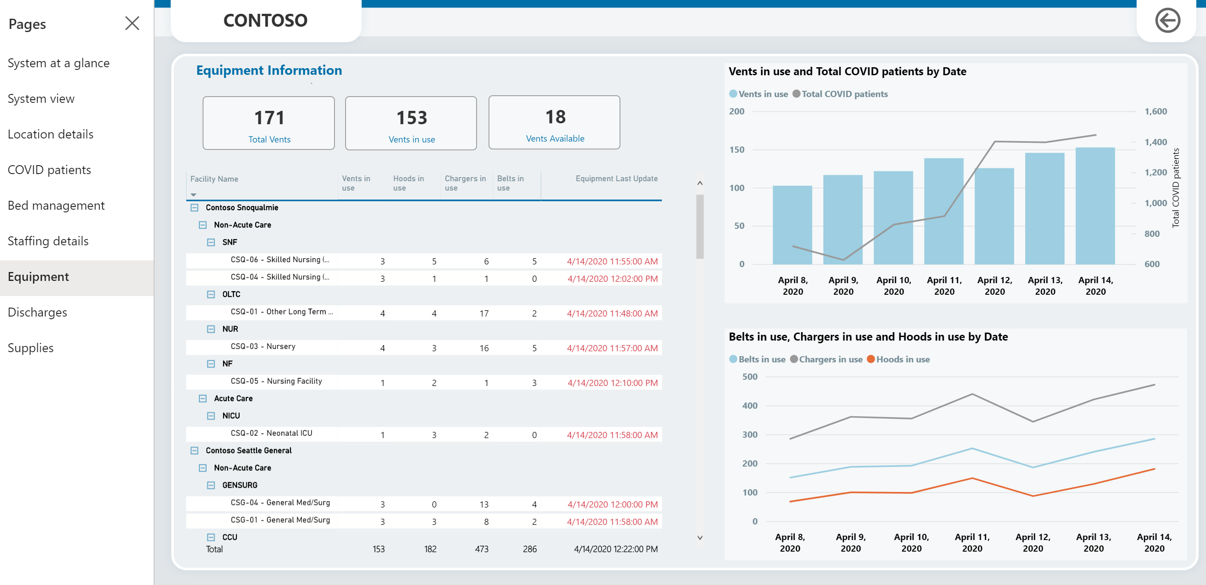
Task: Click the Facility Name column header
Action: point(216,179)
